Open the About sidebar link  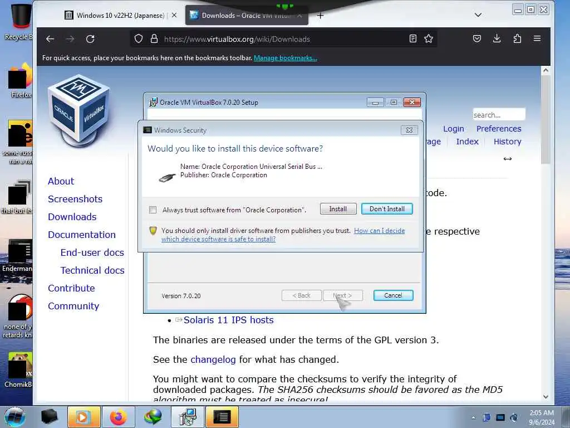pos(61,181)
